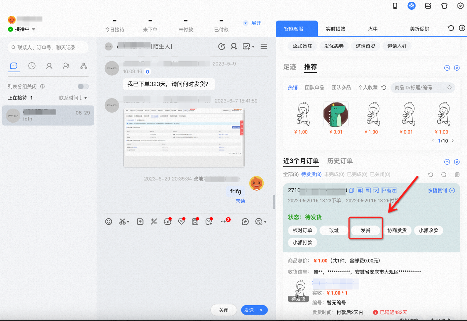Click the upload file icon in chat toolbar
Screen dimensions: 467x321
pos(140,222)
